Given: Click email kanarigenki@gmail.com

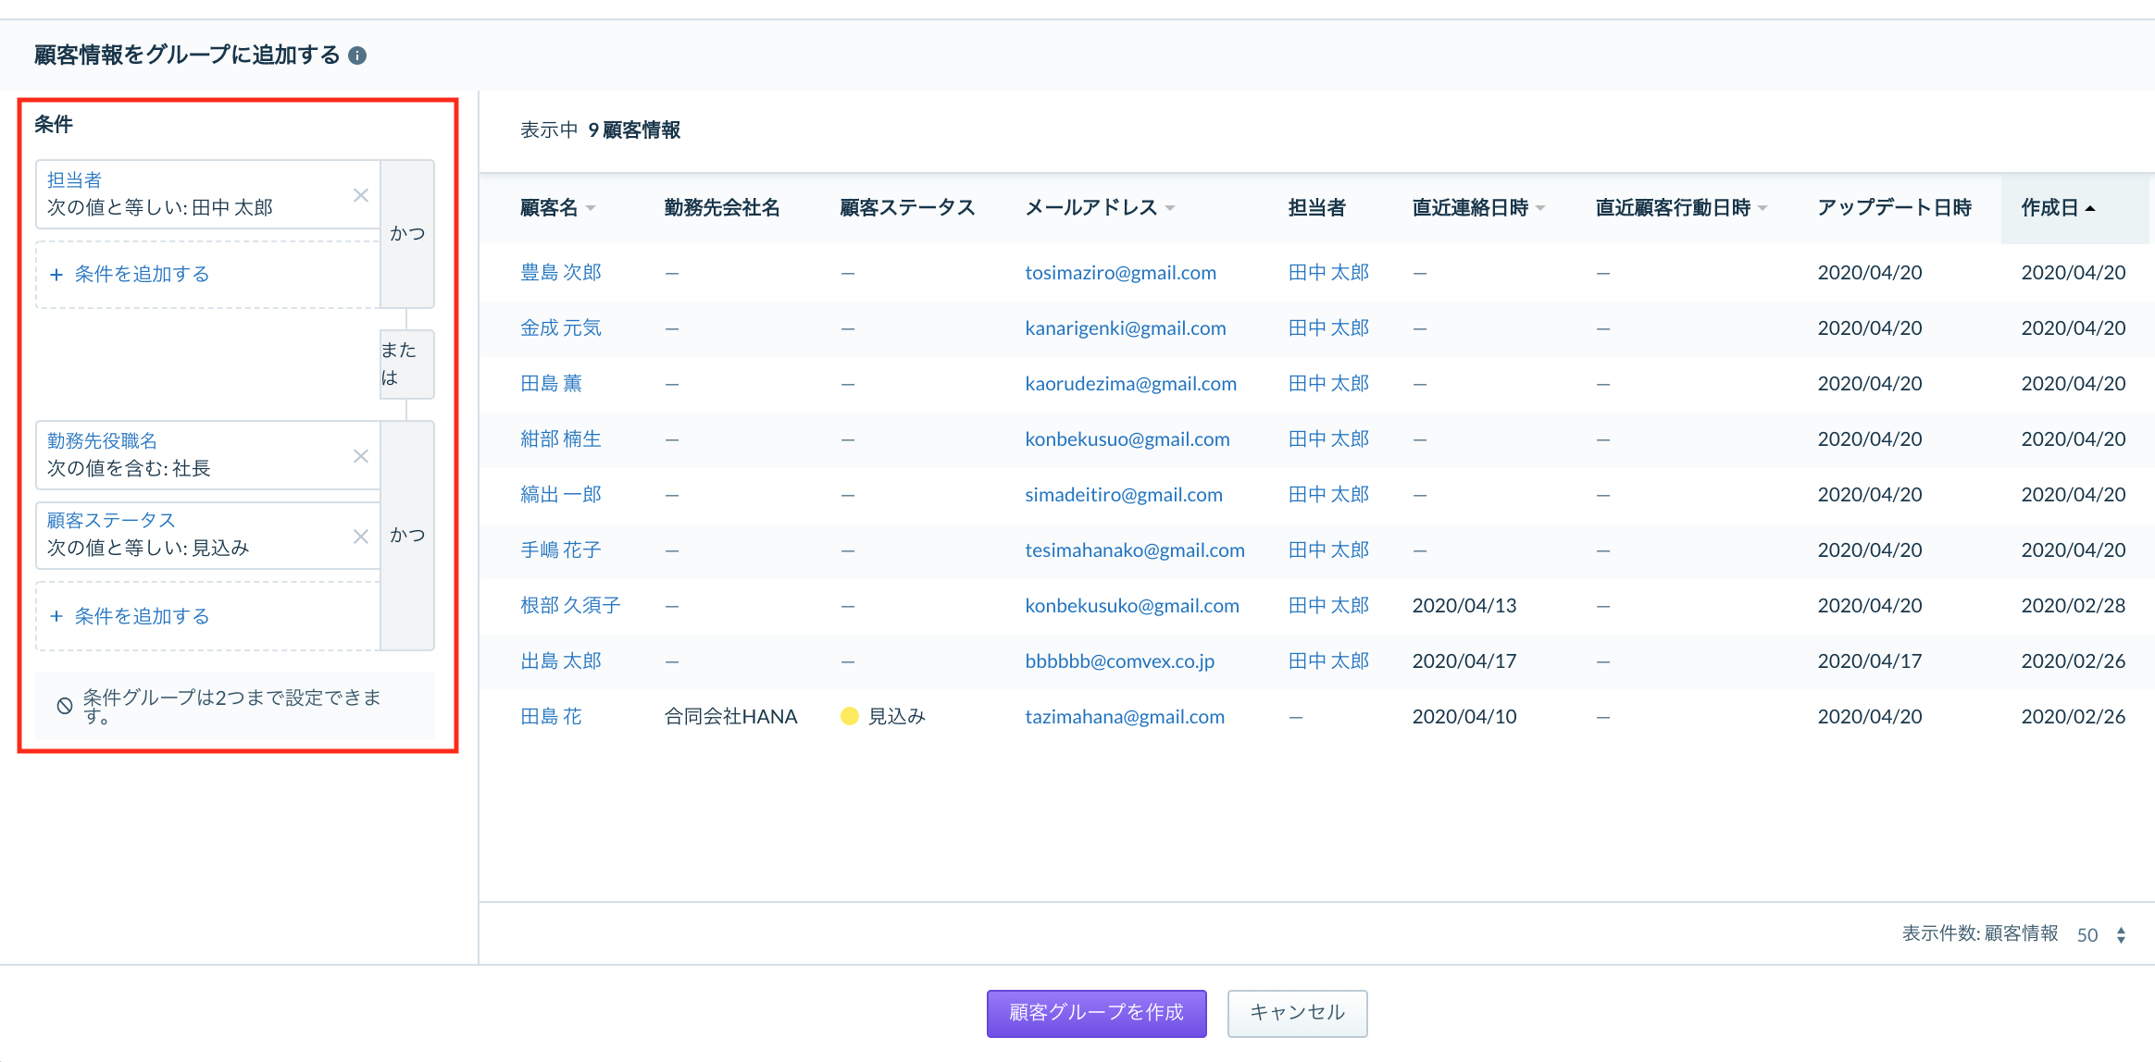Looking at the screenshot, I should pyautogui.click(x=1125, y=328).
